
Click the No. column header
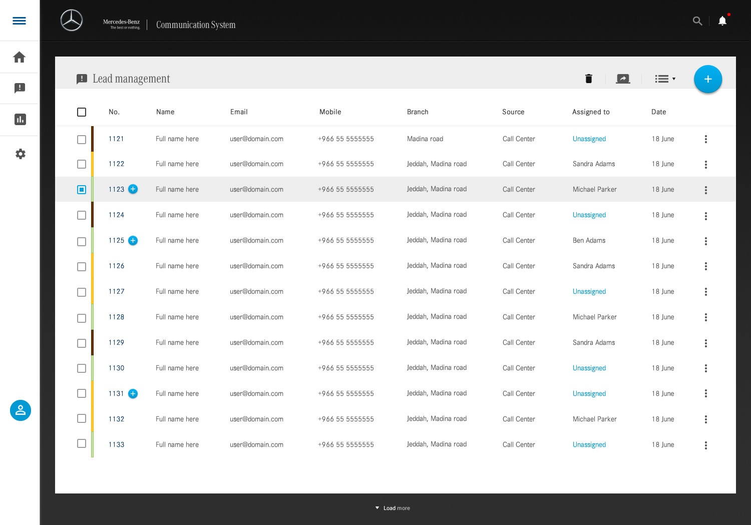(114, 112)
